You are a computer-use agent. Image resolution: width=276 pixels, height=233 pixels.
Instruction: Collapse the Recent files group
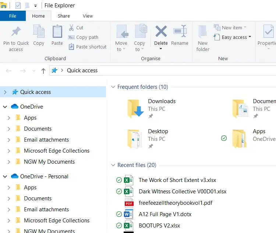[x=113, y=165]
